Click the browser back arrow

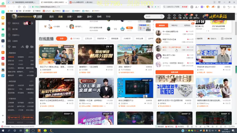coord(9,7)
